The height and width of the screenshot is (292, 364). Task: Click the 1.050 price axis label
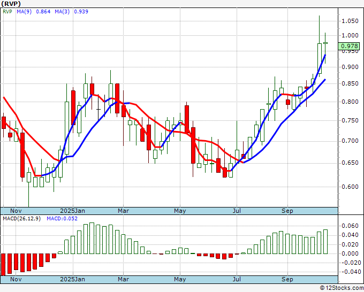349,21
